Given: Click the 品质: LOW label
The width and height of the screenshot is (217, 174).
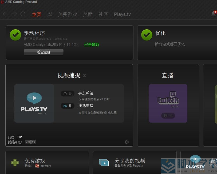Looking at the screenshot, I should [15, 137].
